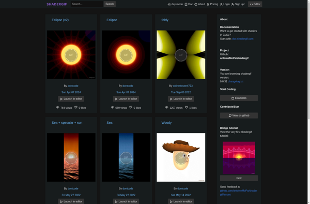Click the eye icon next to 689 views
Viewport: 310px width, 204px height.
(x=113, y=107)
